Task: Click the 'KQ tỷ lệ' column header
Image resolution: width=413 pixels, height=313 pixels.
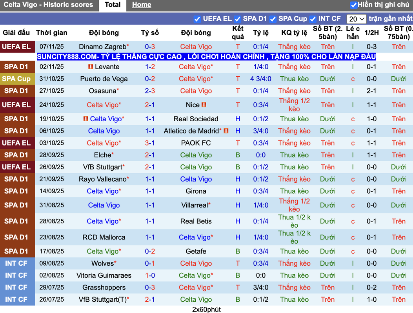Action: 294,32
